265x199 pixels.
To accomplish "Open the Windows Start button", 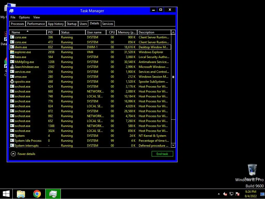I will point(6,194).
